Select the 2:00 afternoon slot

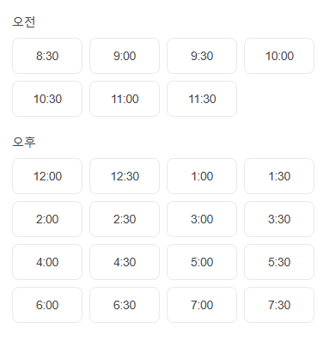[47, 219]
